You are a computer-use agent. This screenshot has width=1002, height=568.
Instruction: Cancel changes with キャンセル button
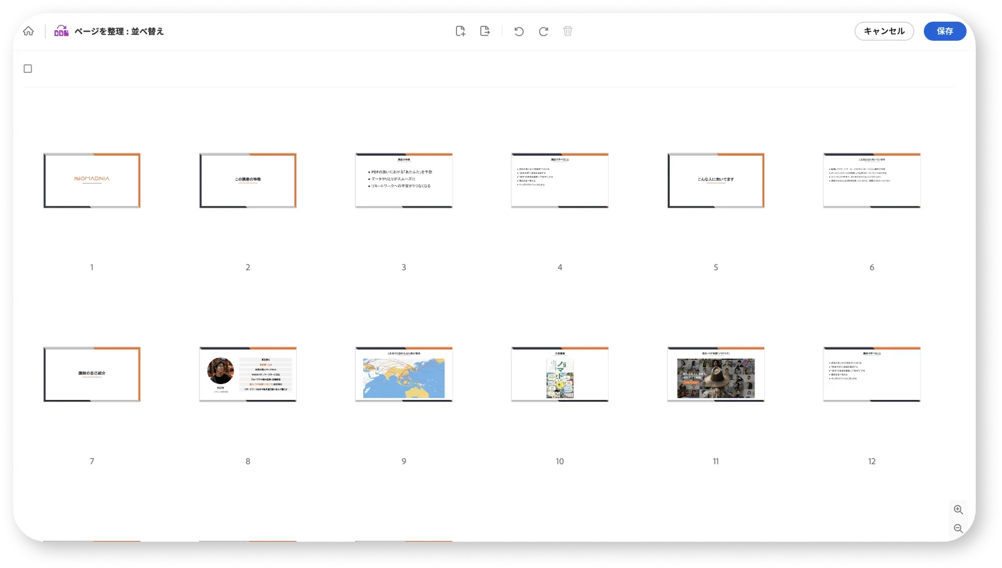click(884, 31)
